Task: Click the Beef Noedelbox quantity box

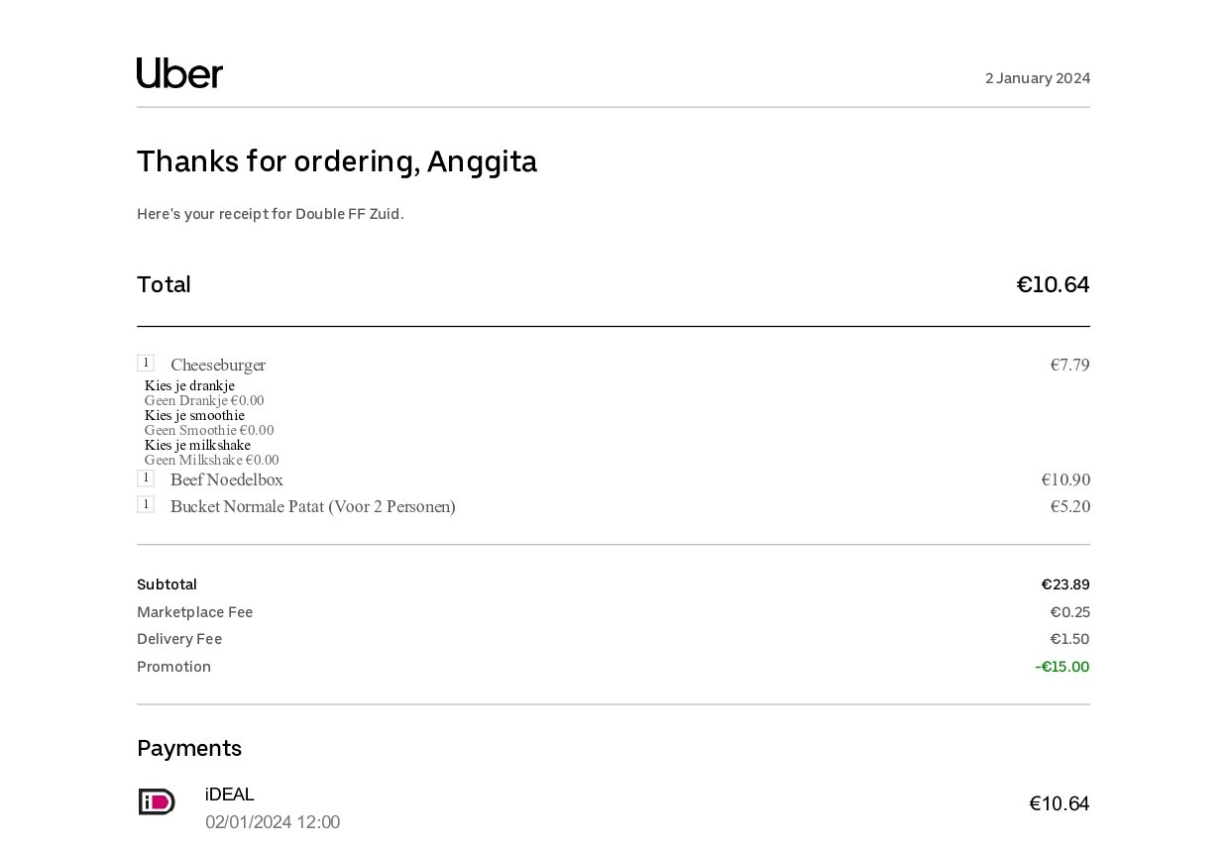Action: click(146, 477)
